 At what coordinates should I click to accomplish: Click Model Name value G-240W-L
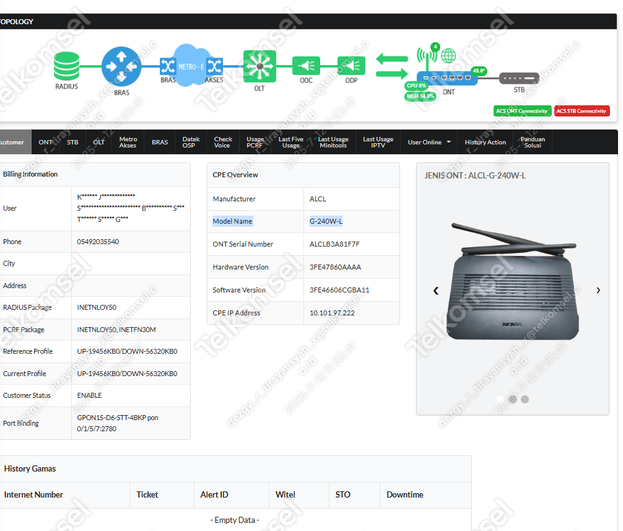coord(326,221)
